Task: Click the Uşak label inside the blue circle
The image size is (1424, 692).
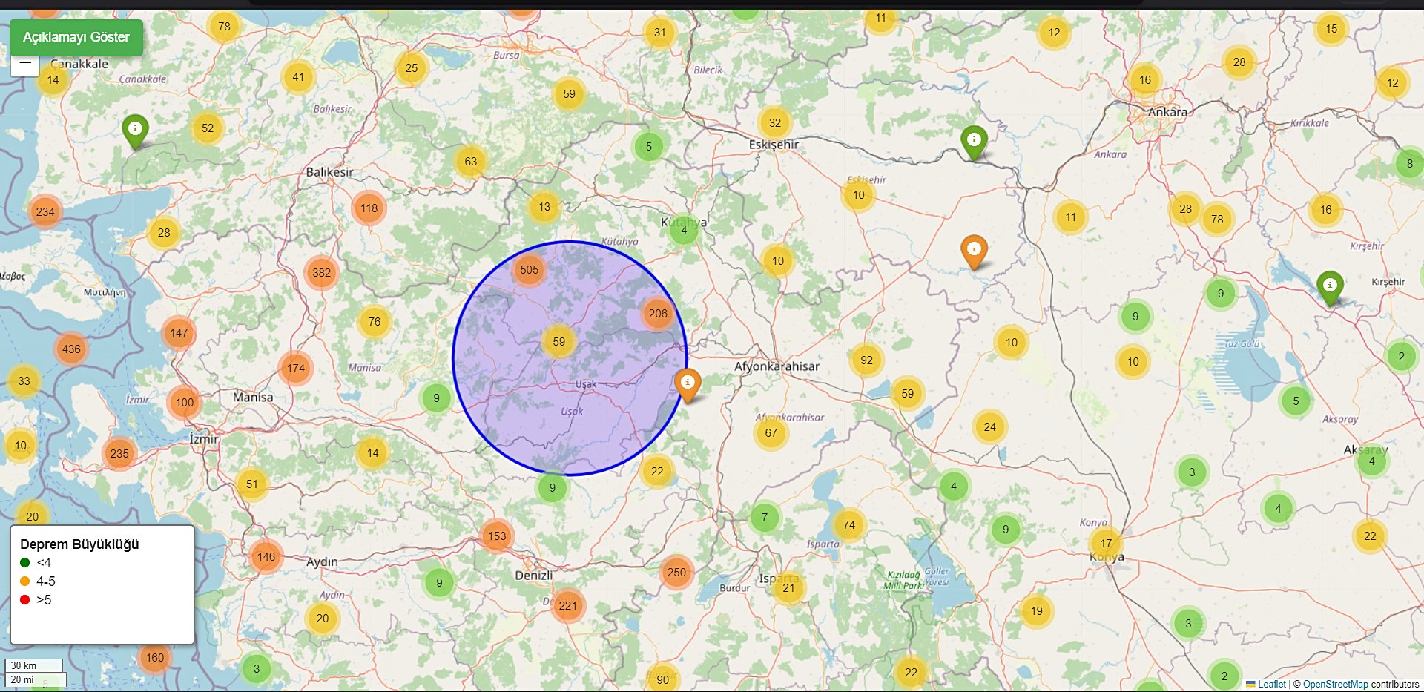Action: [x=585, y=384]
